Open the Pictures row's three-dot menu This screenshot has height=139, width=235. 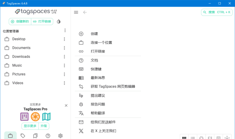click(x=64, y=74)
